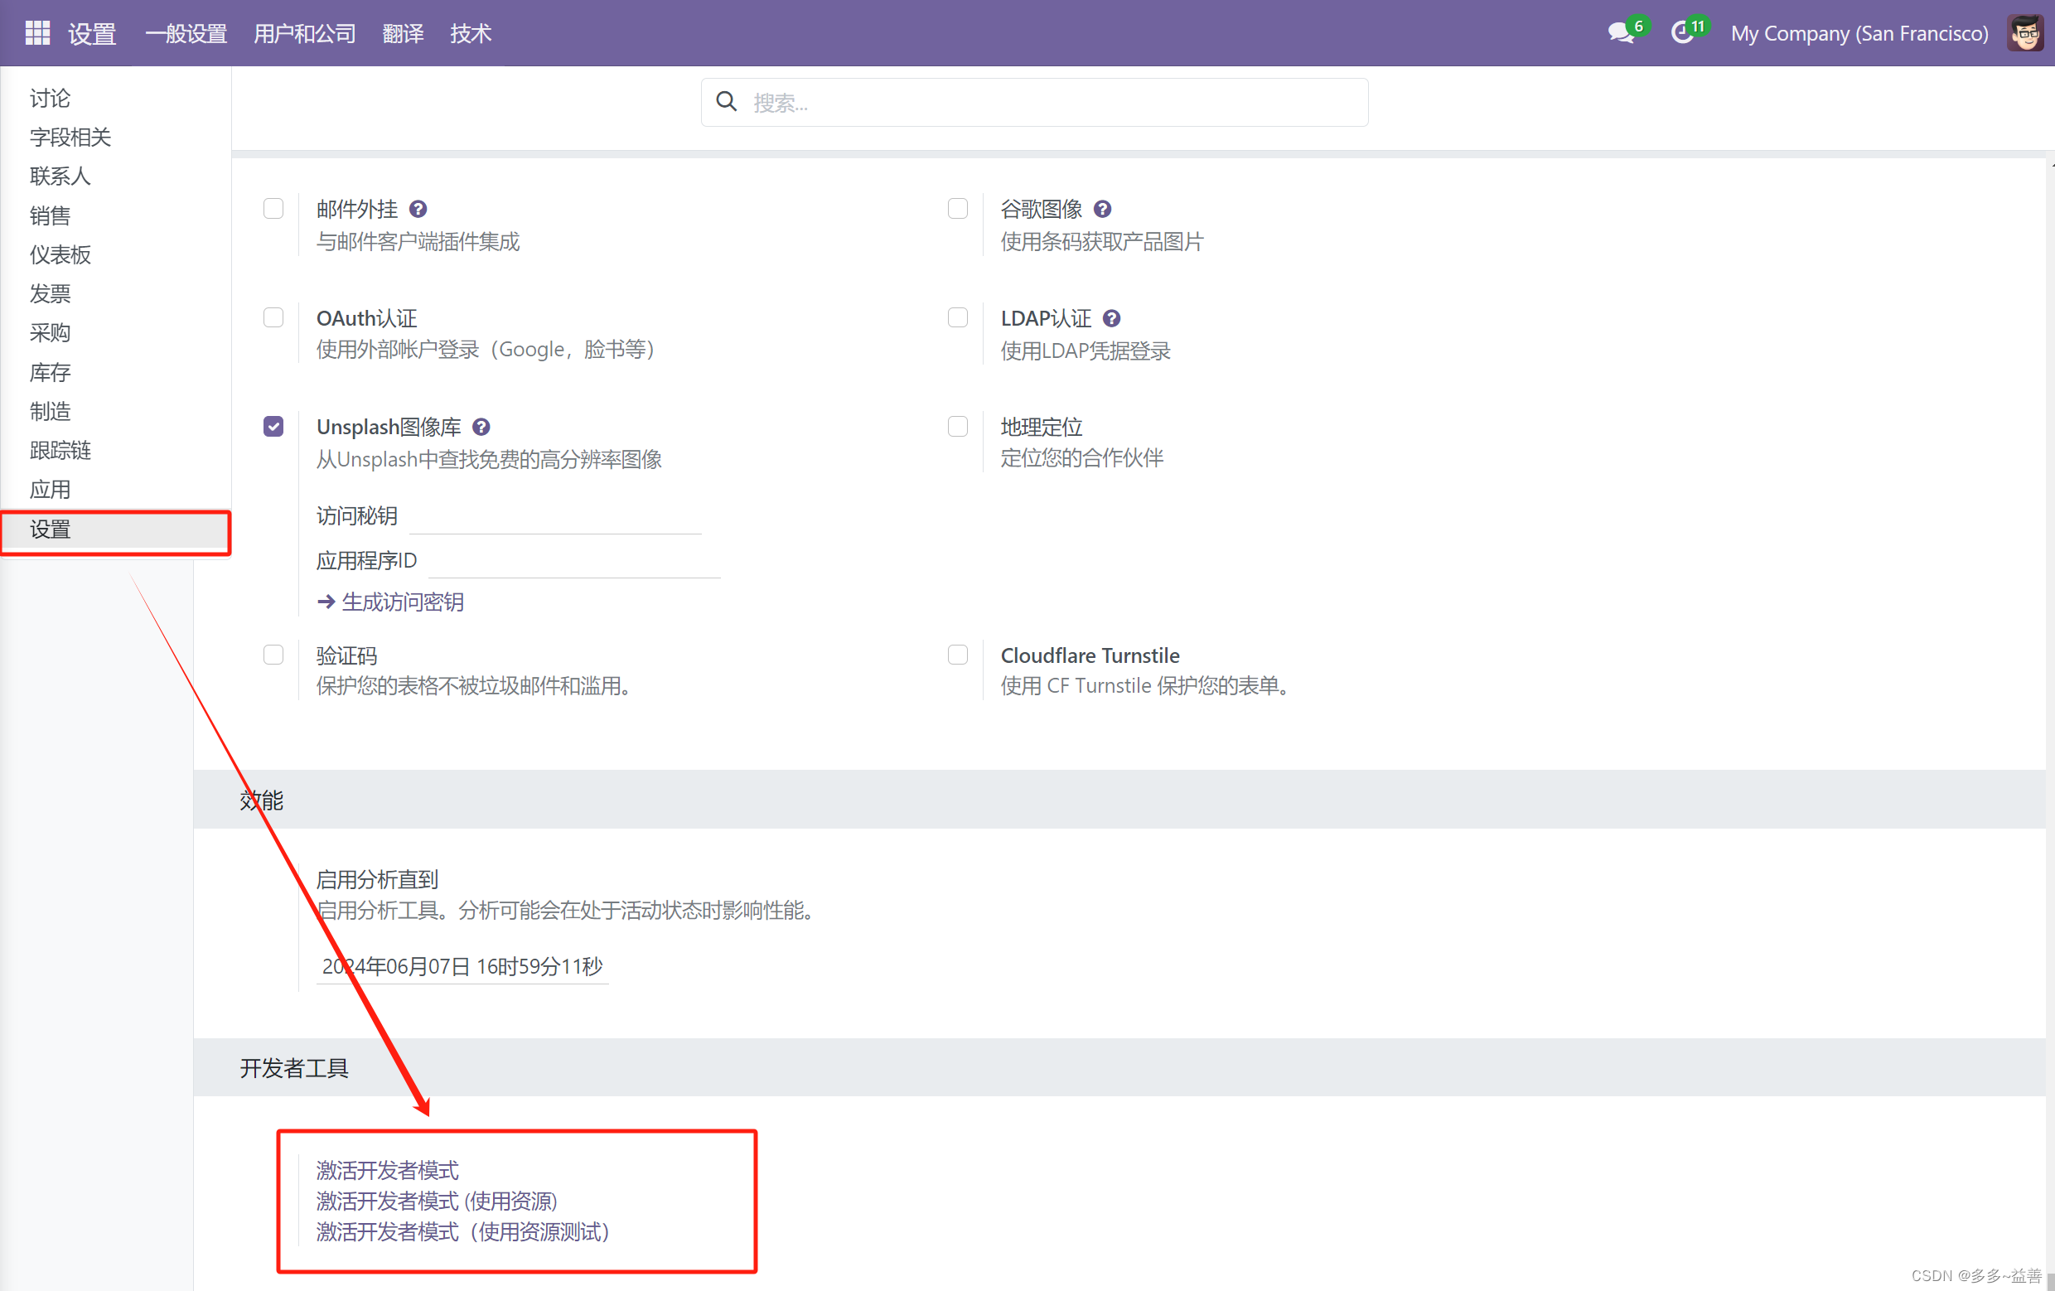
Task: Open the chat messages icon with badge 6
Action: 1619,33
